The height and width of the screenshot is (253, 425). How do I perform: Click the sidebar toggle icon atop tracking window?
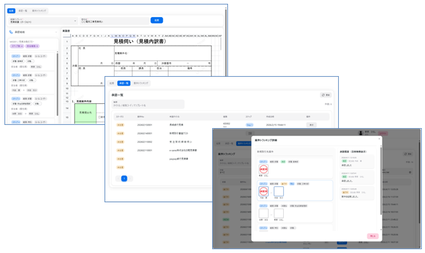click(x=250, y=133)
